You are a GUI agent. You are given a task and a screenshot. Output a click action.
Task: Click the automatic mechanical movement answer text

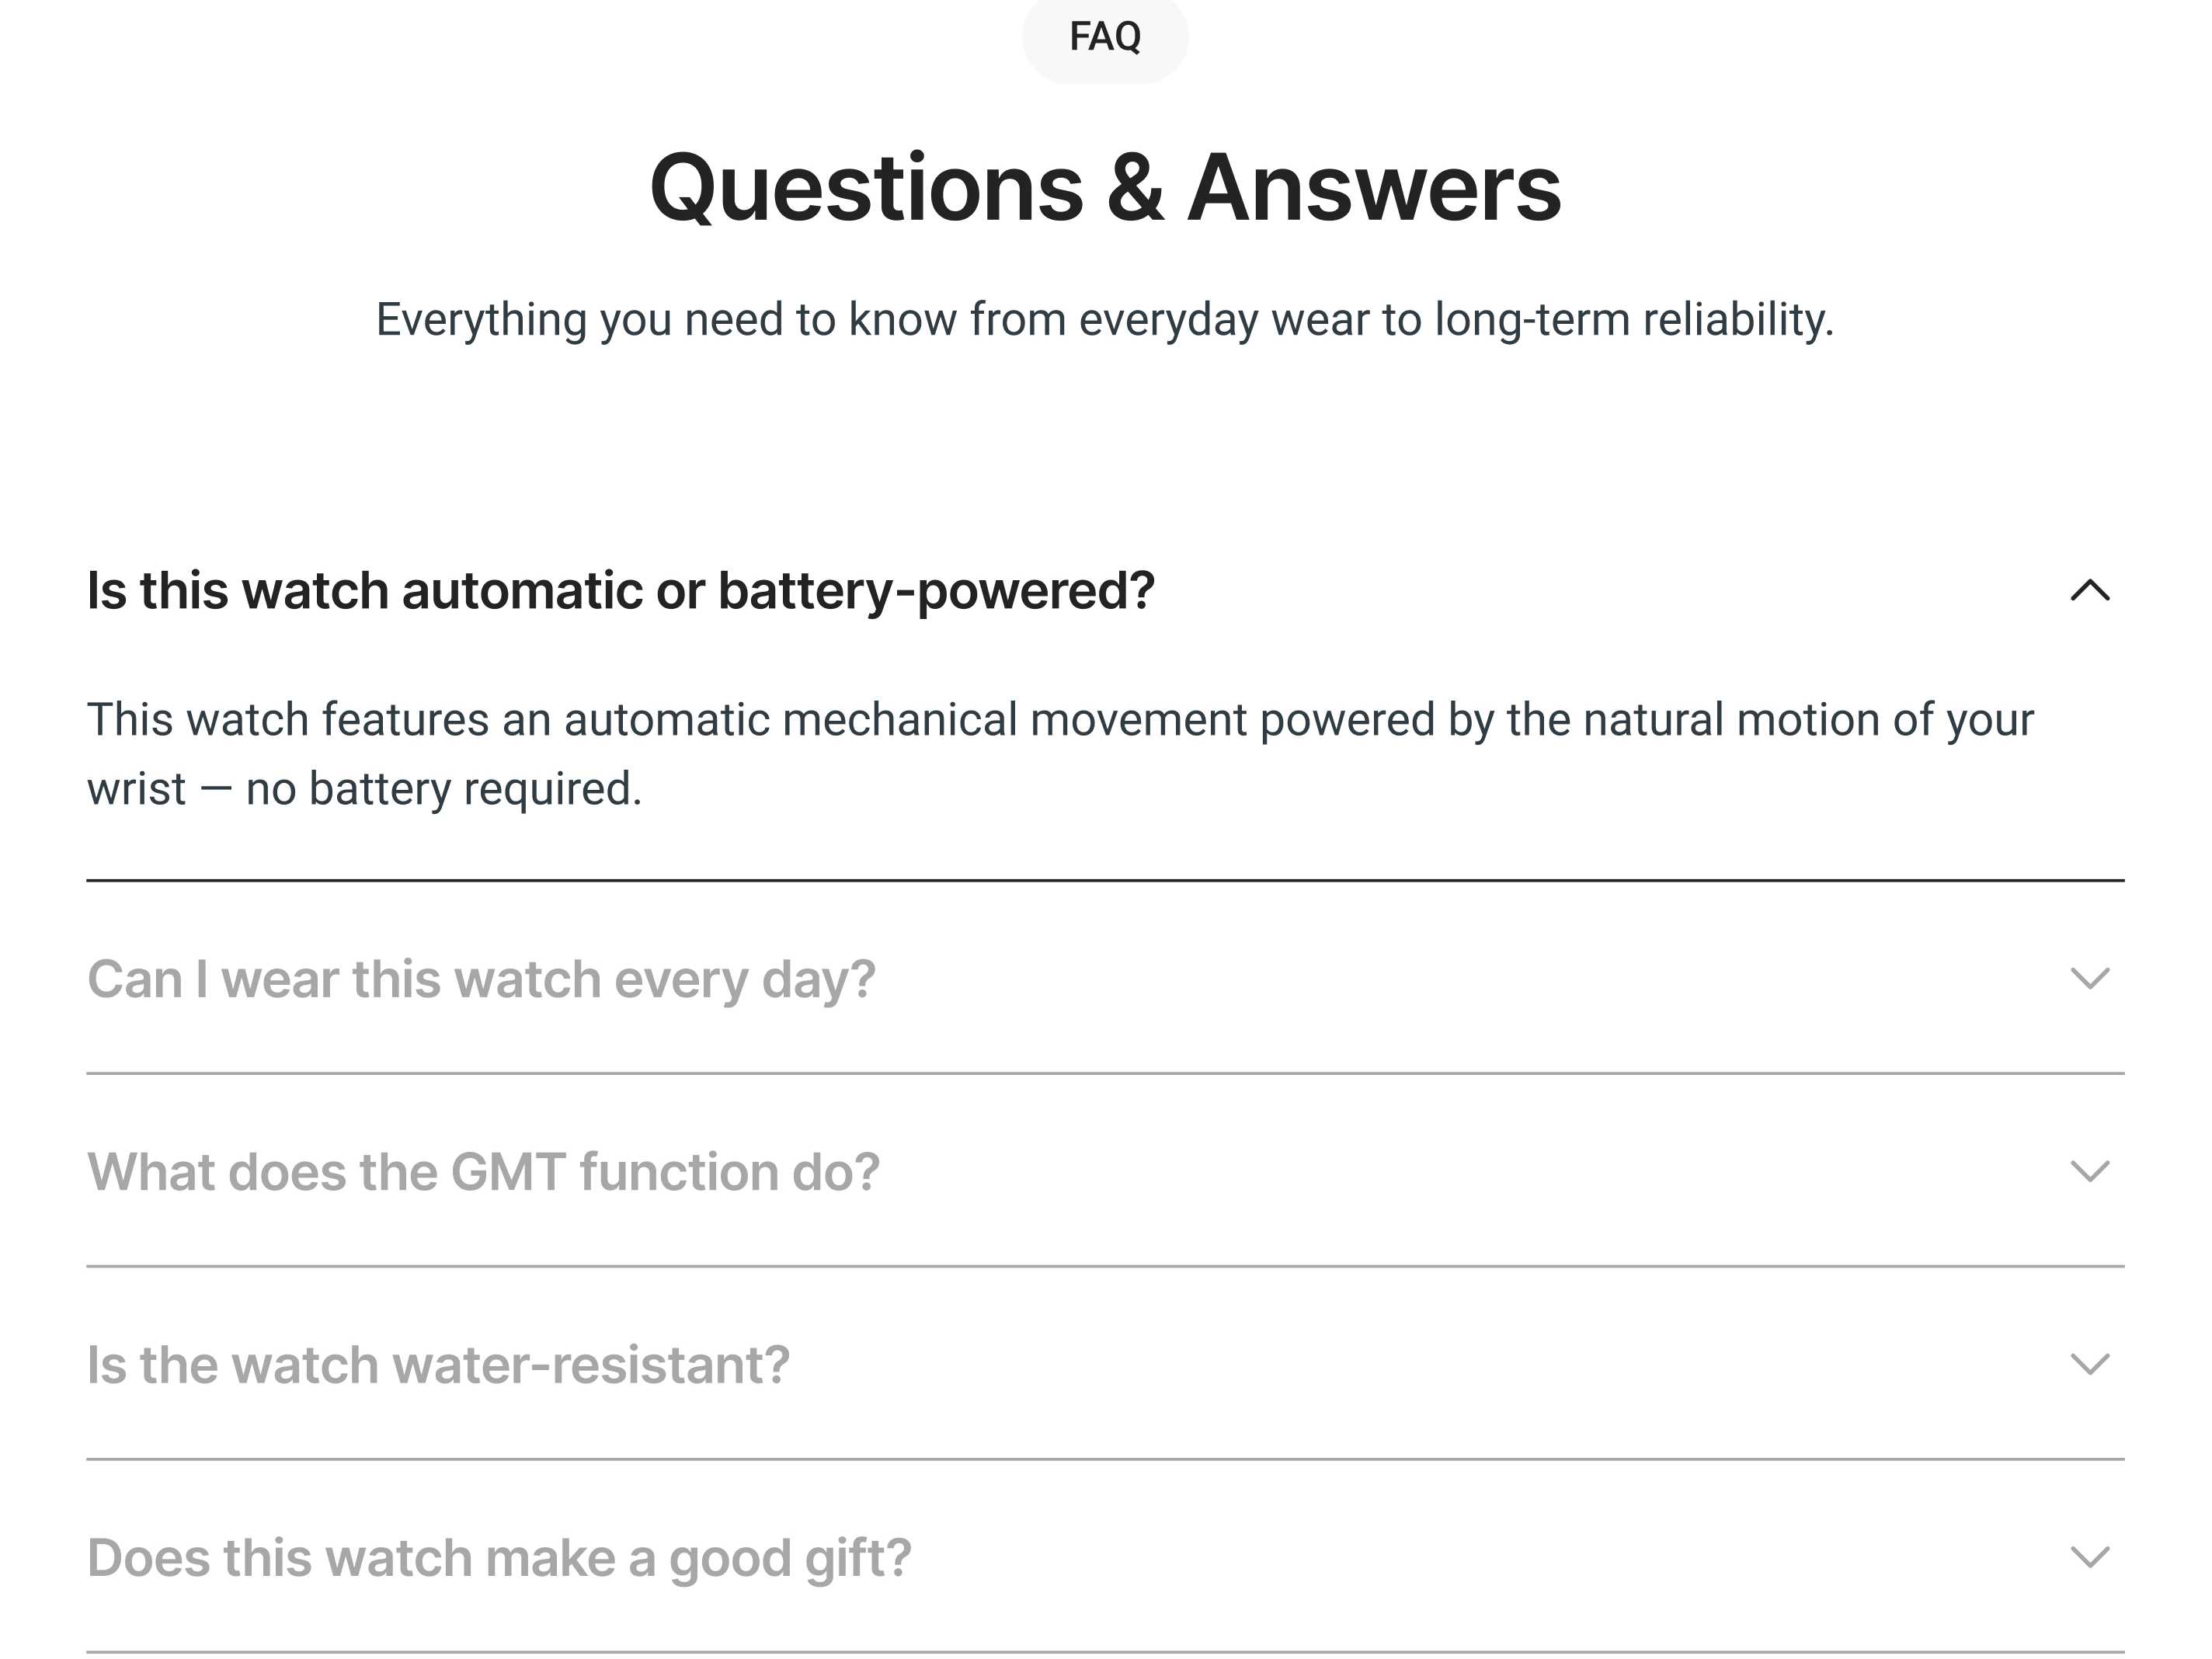pos(1060,720)
